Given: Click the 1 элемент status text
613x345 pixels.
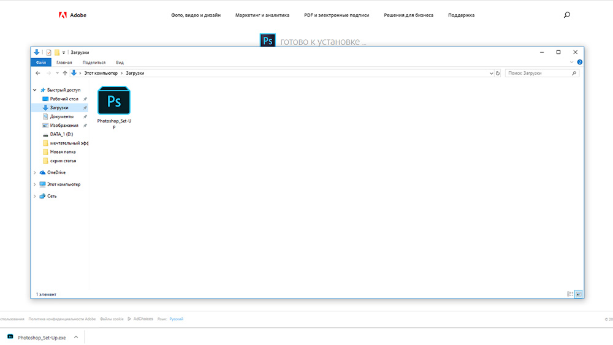Looking at the screenshot, I should 46,294.
